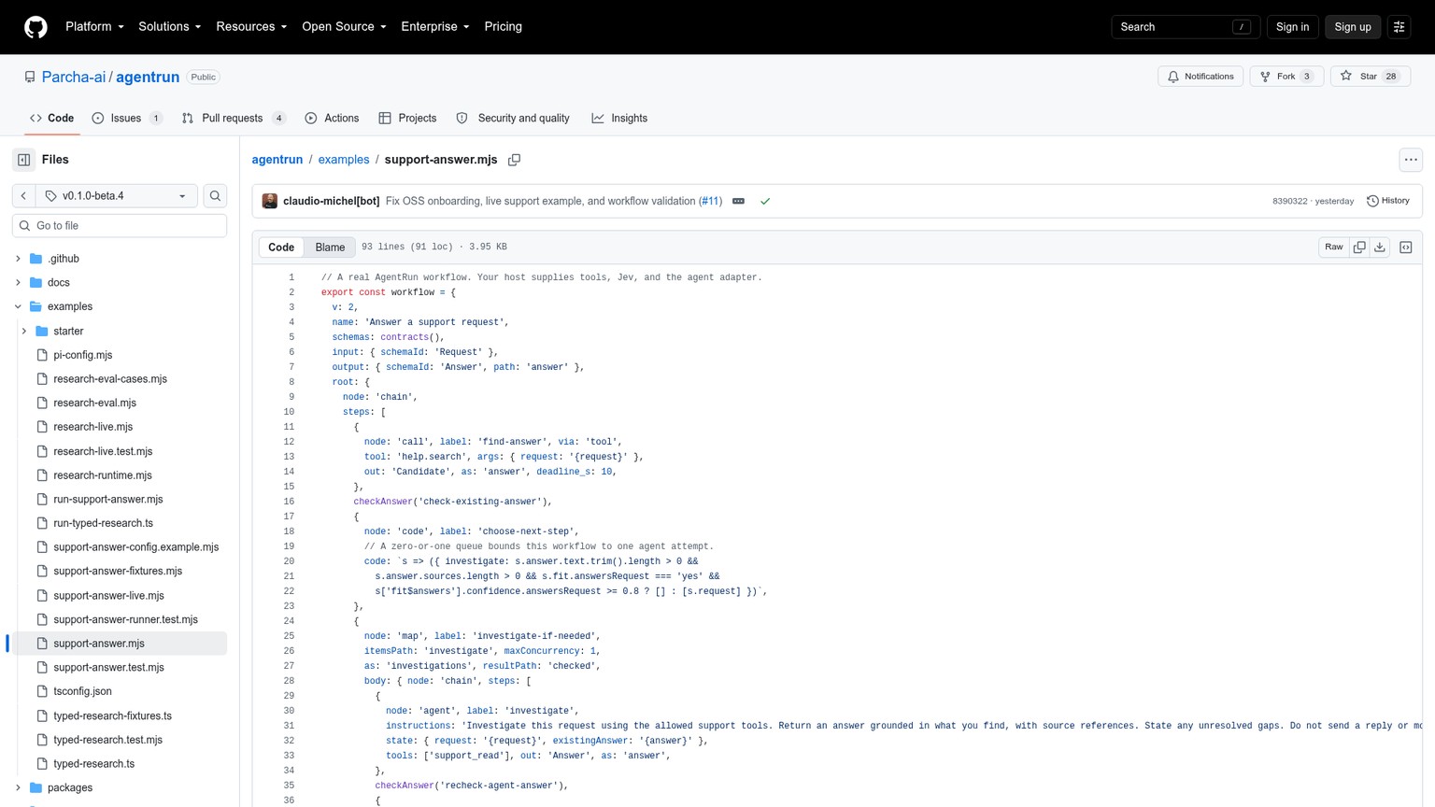Expand the starter folder
This screenshot has width=1435, height=807.
tap(24, 332)
